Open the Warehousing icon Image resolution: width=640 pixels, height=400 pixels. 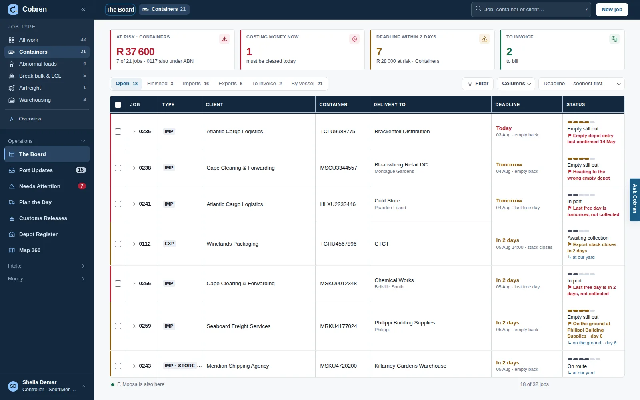click(x=12, y=100)
